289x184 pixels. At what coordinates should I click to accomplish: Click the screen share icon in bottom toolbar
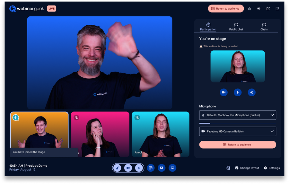pos(162,168)
